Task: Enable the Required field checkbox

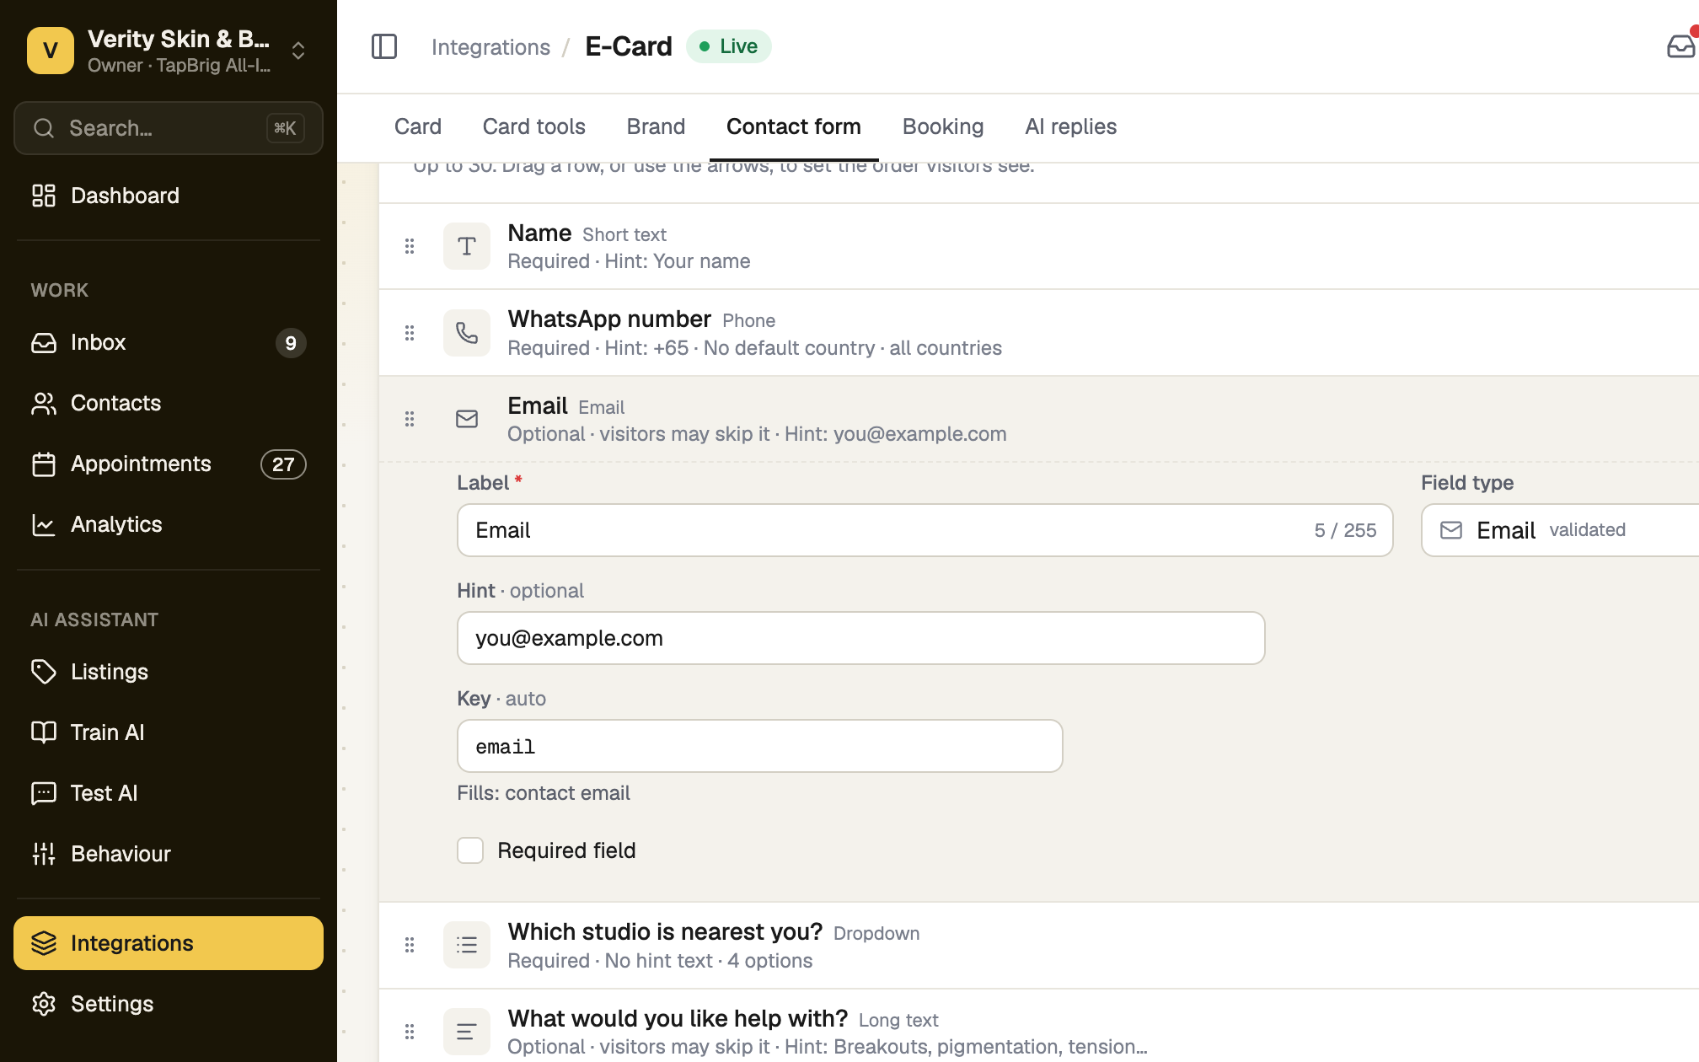Action: point(470,850)
